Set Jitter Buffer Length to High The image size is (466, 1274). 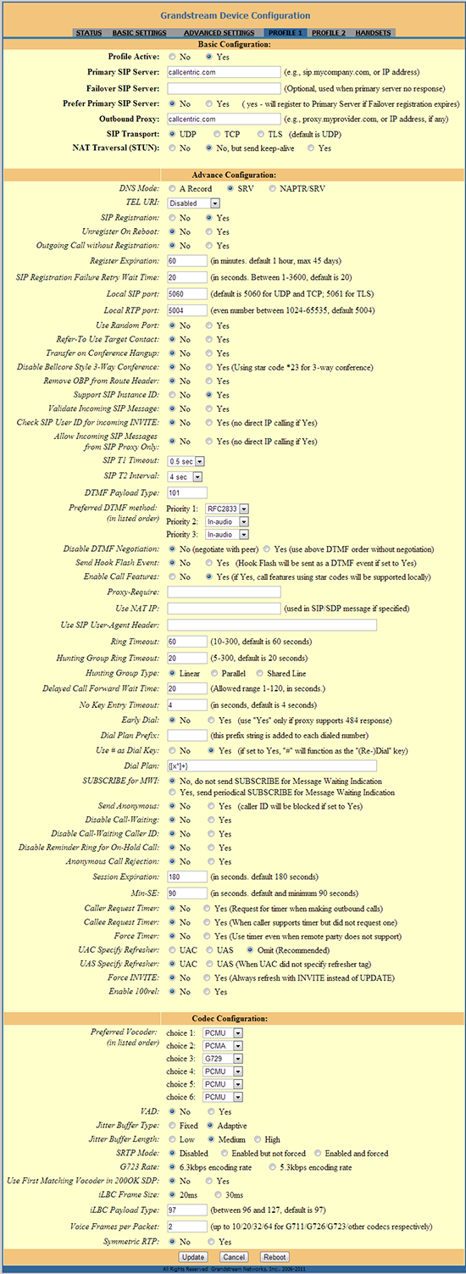click(258, 1140)
